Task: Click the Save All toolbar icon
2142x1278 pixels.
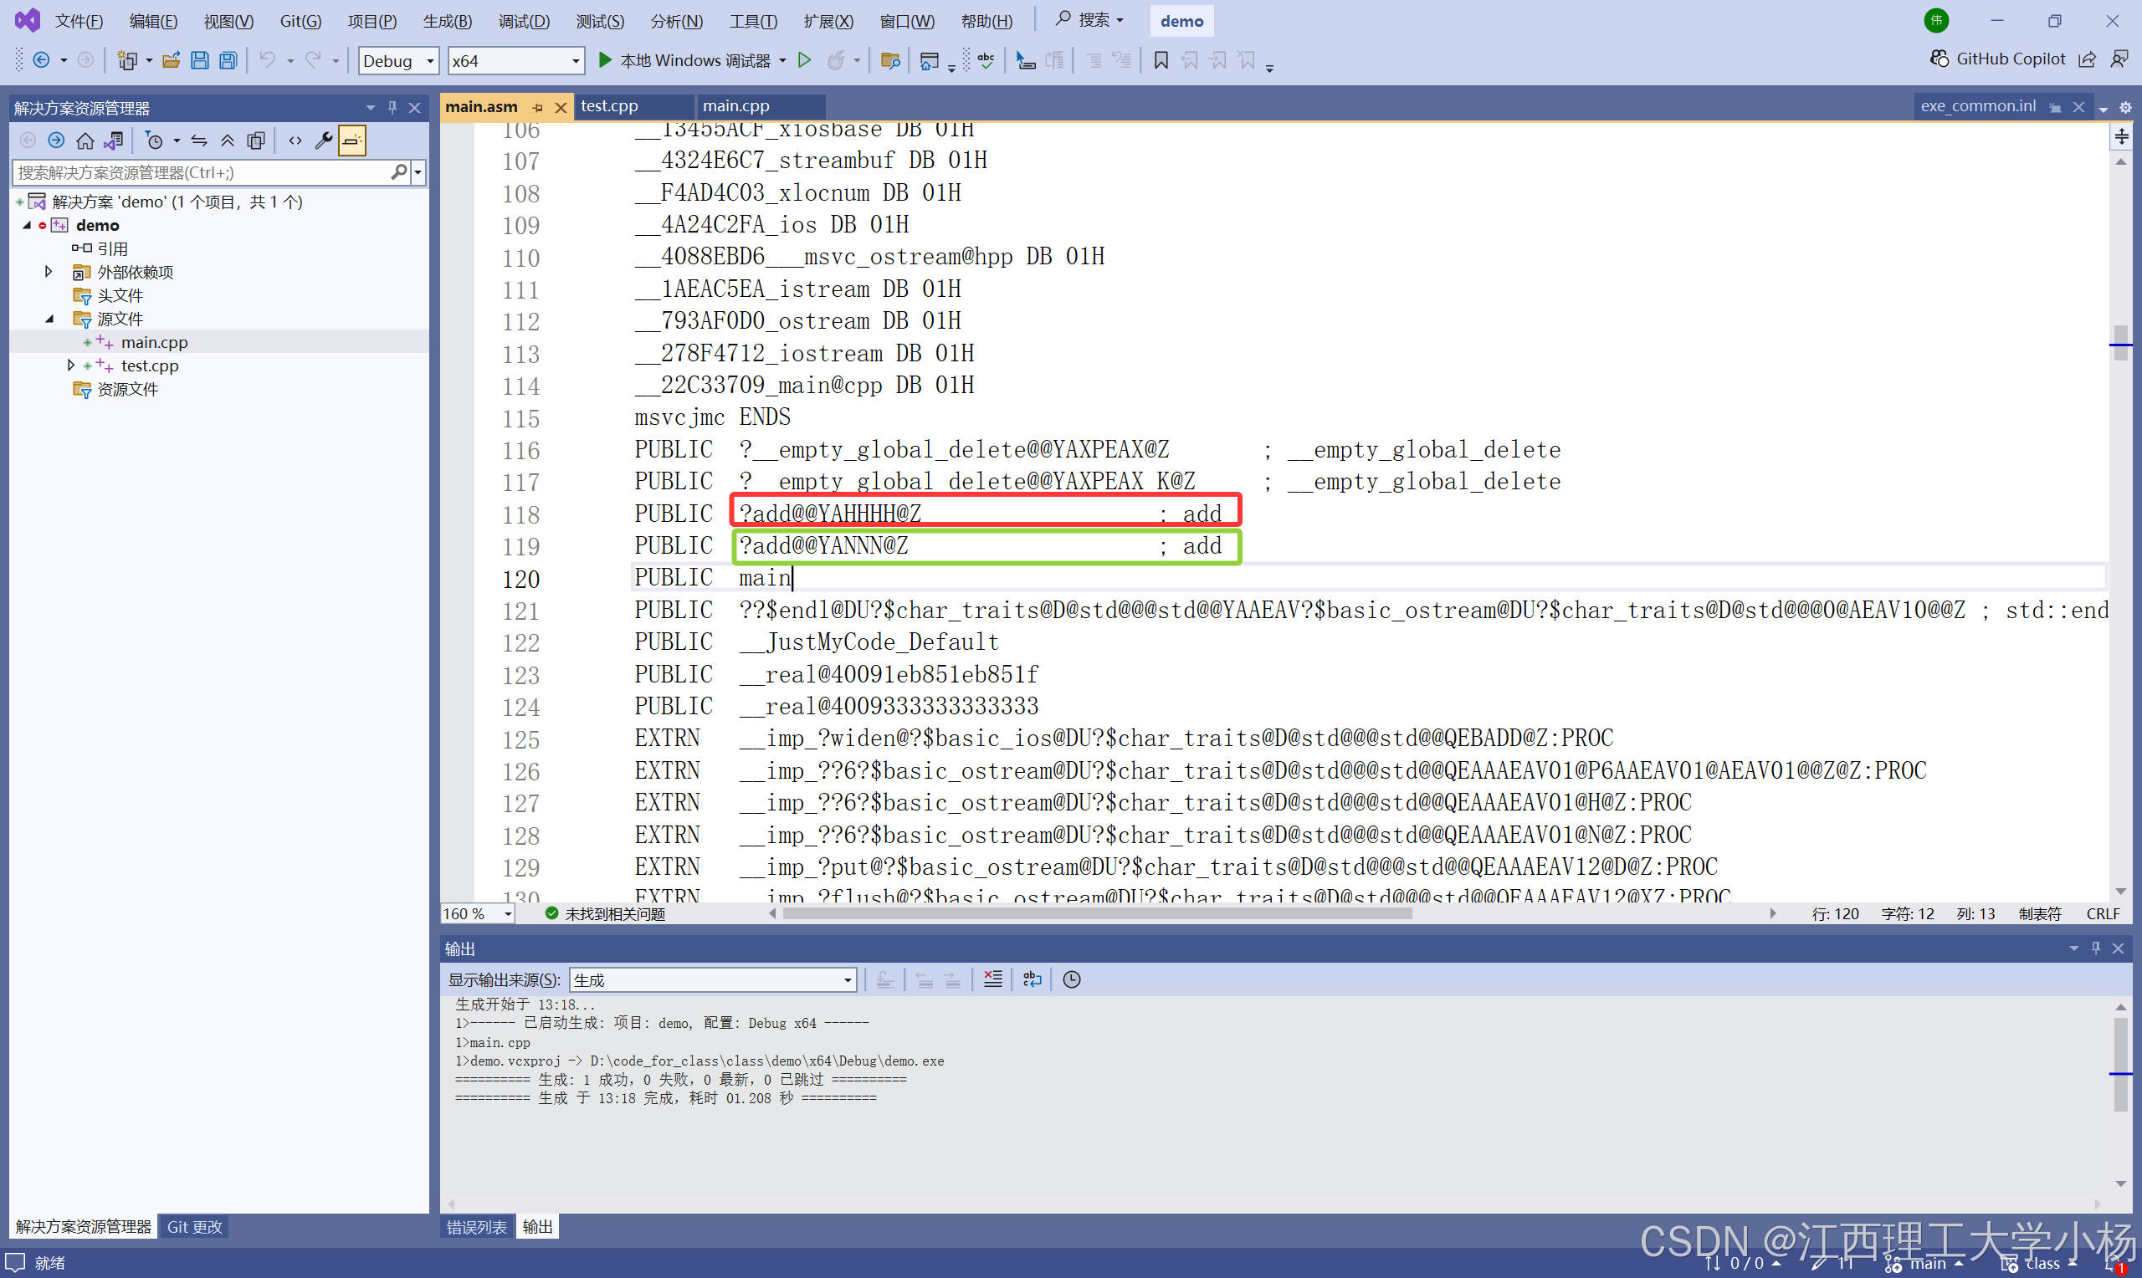Action: (x=228, y=60)
